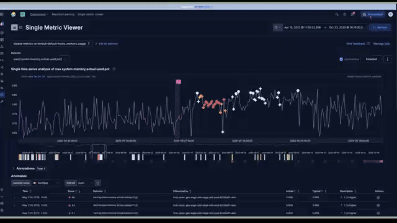
Task: Click the icon button next to Interval
Action: pos(98,183)
